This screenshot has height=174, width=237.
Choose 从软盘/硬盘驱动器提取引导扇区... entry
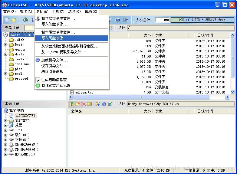[x=72, y=46]
